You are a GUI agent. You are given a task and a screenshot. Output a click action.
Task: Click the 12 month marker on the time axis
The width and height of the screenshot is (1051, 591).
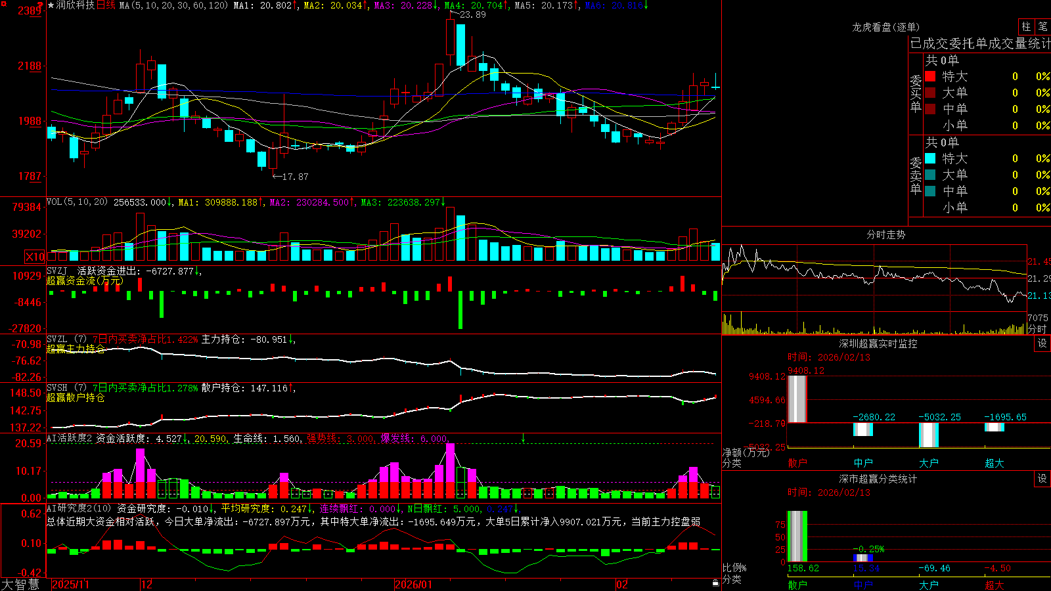[146, 584]
